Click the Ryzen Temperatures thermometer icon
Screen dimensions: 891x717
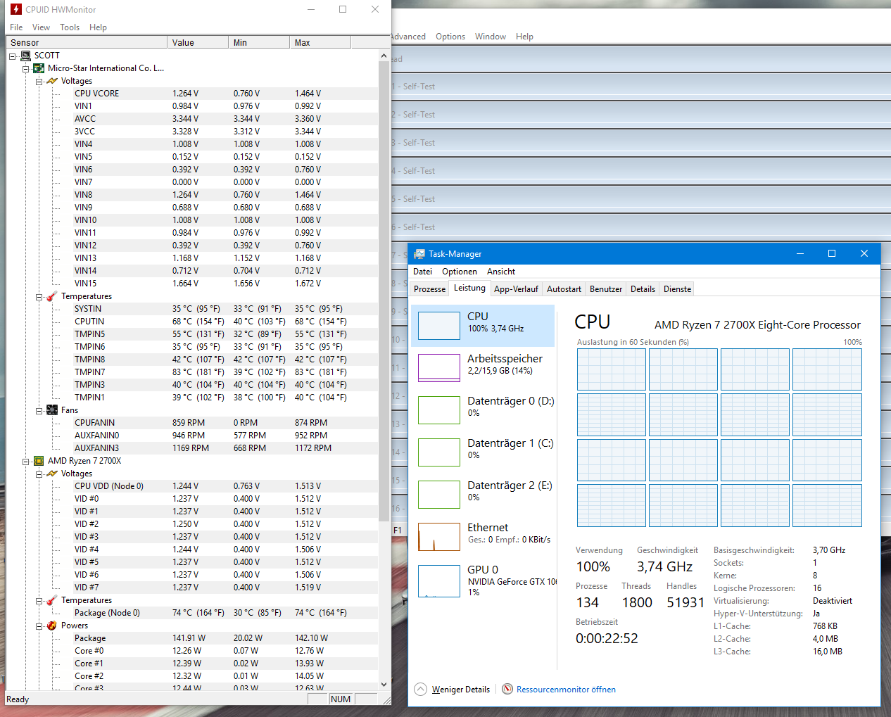click(x=52, y=600)
